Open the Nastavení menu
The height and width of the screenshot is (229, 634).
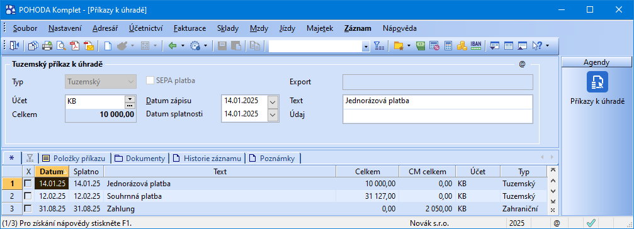65,28
